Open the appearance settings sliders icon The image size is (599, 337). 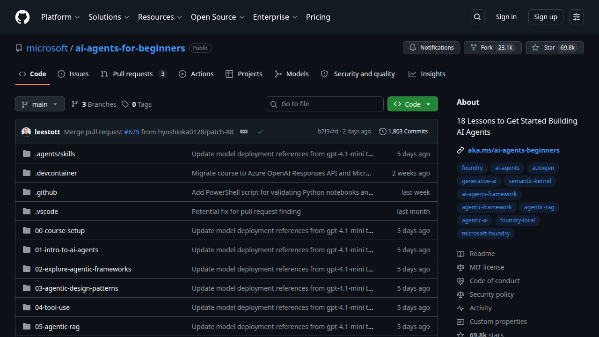pos(577,17)
